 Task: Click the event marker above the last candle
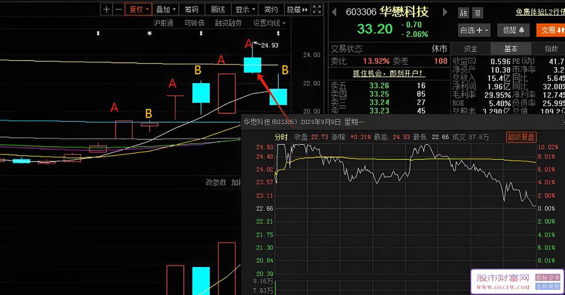(279, 33)
